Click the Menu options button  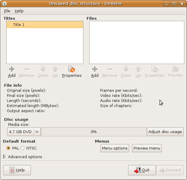115,148
